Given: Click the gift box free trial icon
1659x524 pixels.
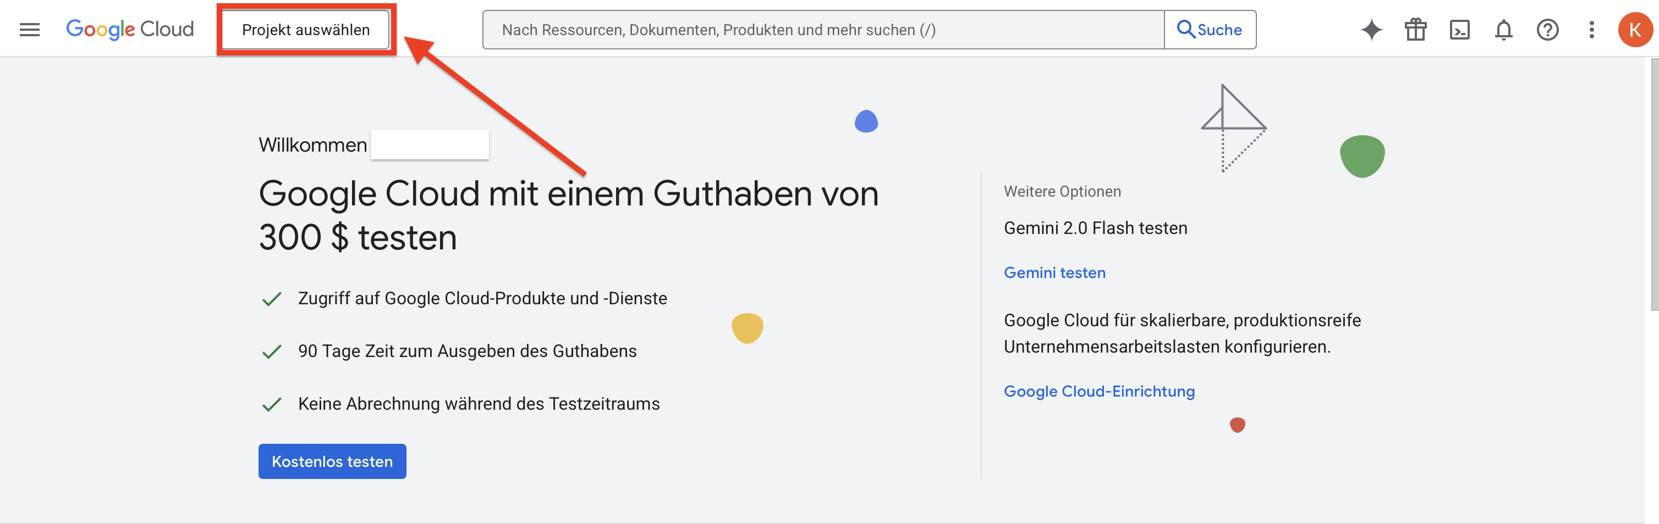Looking at the screenshot, I should pos(1415,30).
